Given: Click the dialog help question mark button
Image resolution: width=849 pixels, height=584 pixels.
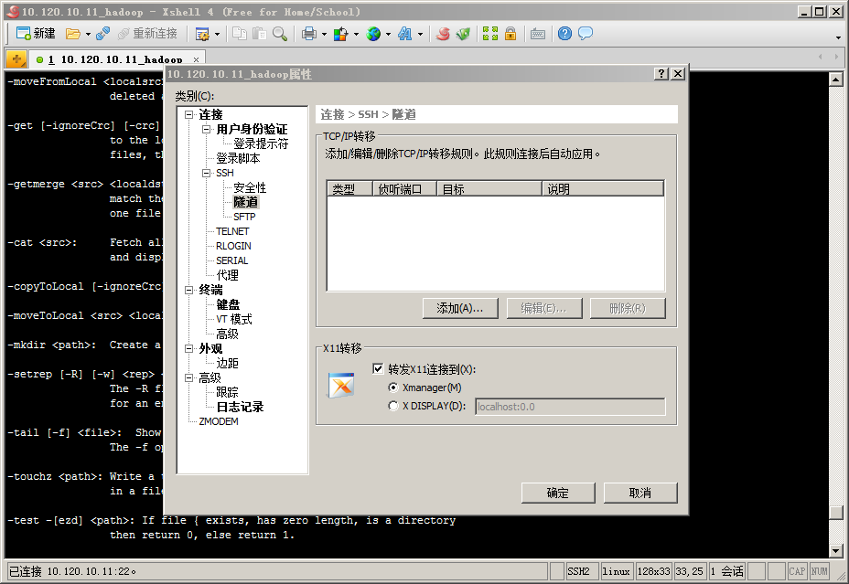Looking at the screenshot, I should coord(661,74).
